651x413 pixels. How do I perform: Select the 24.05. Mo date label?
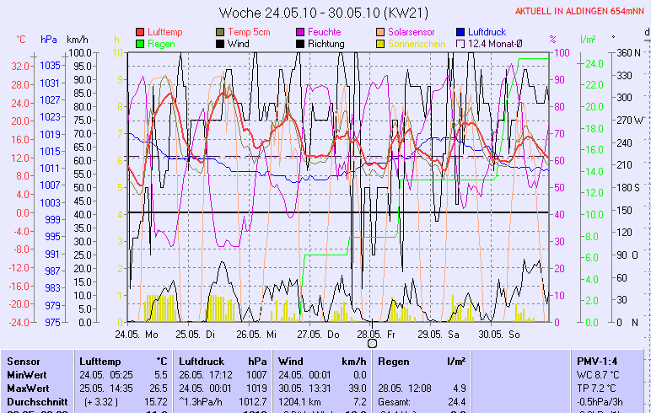[x=137, y=334]
